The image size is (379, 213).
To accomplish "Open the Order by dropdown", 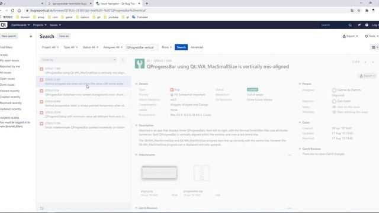I will (x=78, y=60).
